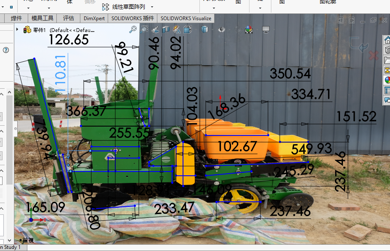Open SOLIDWORKS Resources home tab
This screenshot has width=390, height=251.
point(387,40)
